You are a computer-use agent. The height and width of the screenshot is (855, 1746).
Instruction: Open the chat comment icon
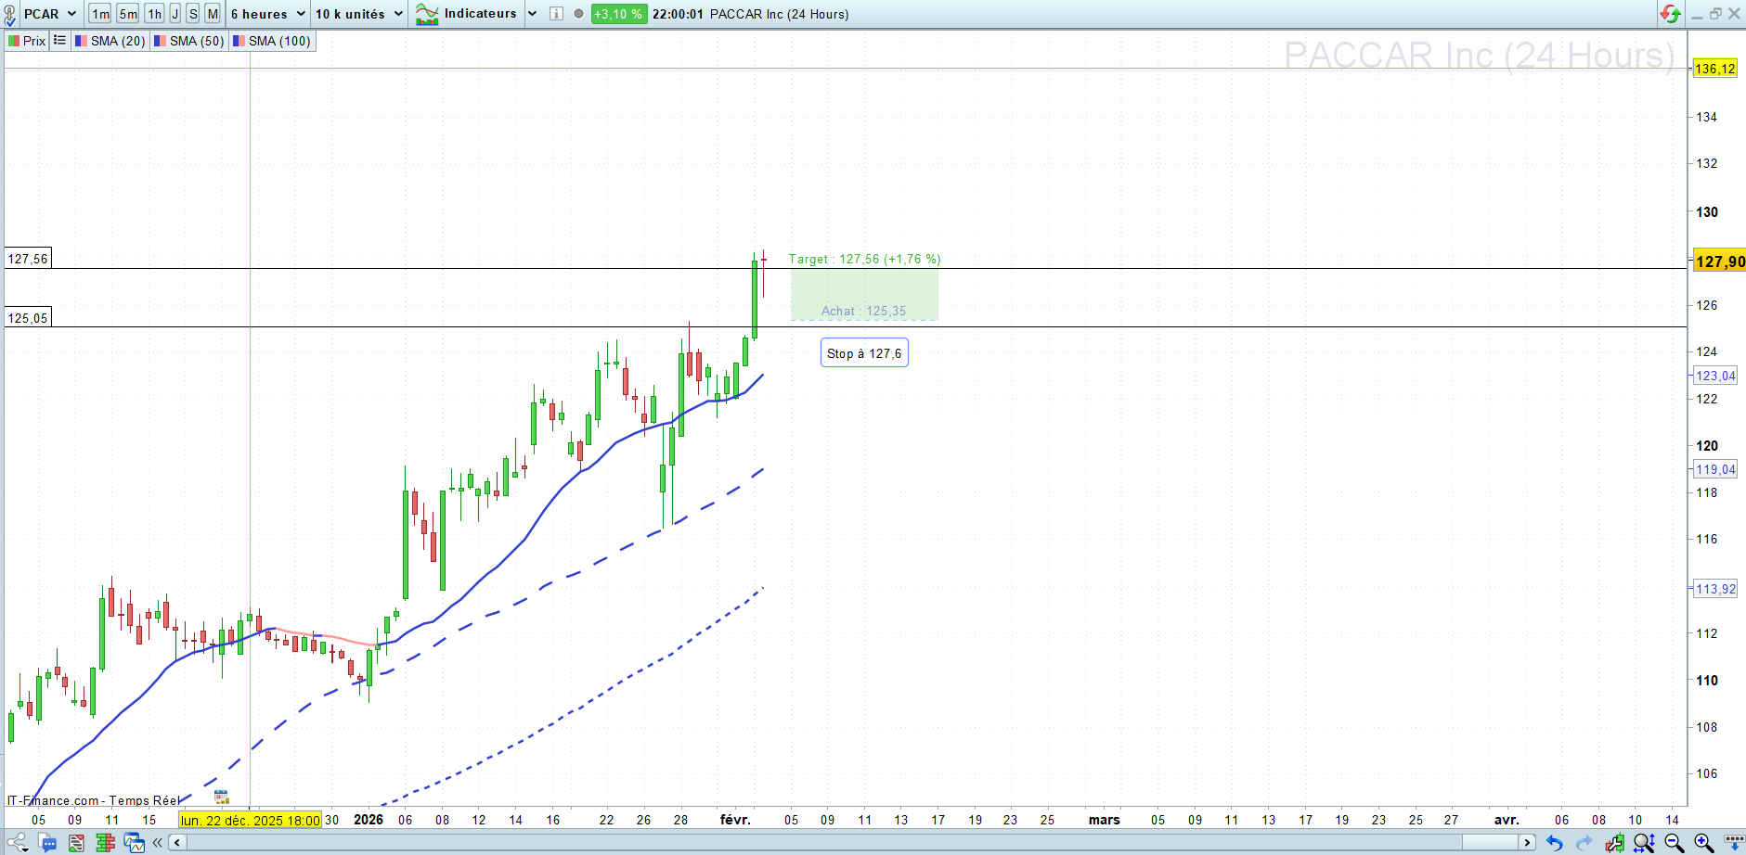tap(47, 843)
